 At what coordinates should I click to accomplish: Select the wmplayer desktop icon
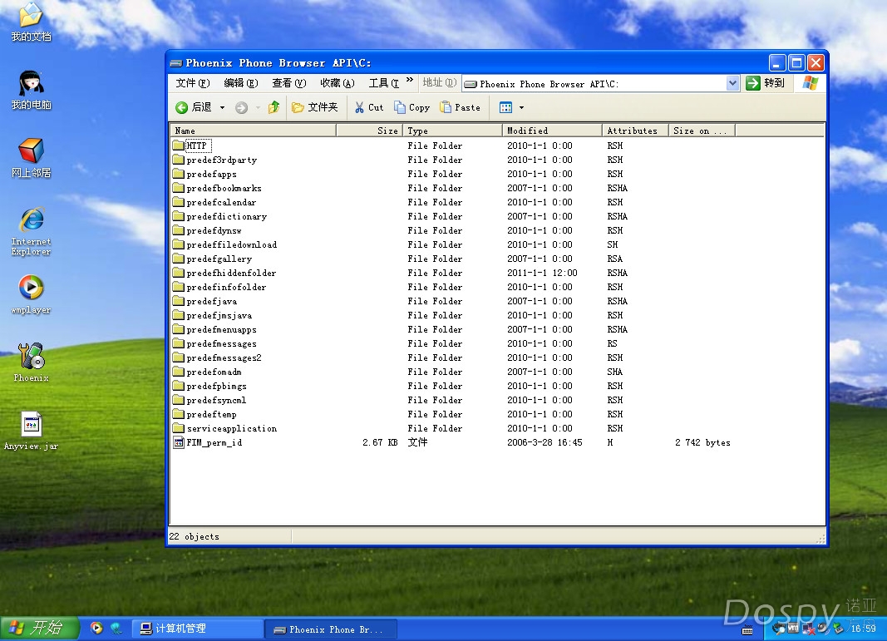[x=31, y=294]
